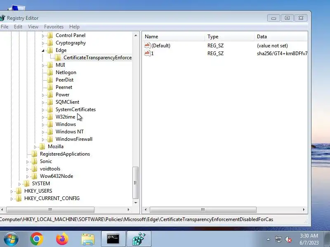Viewport: 330px width, 247px height.
Task: Open the Favorites menu
Action: tap(54, 27)
